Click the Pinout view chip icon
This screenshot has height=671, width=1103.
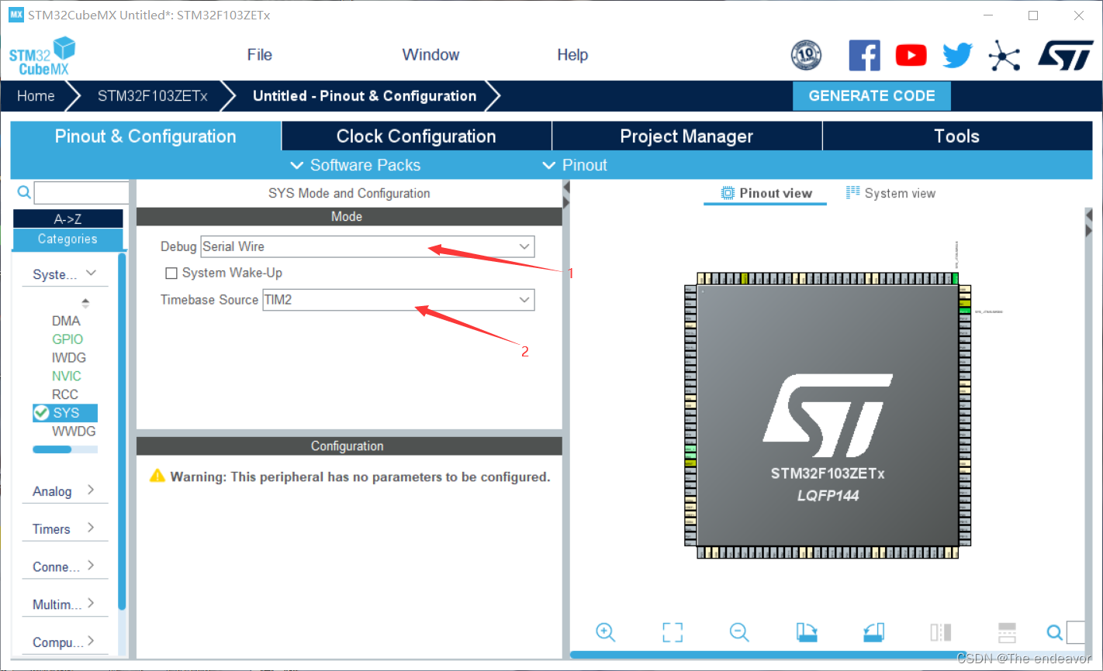coord(728,193)
